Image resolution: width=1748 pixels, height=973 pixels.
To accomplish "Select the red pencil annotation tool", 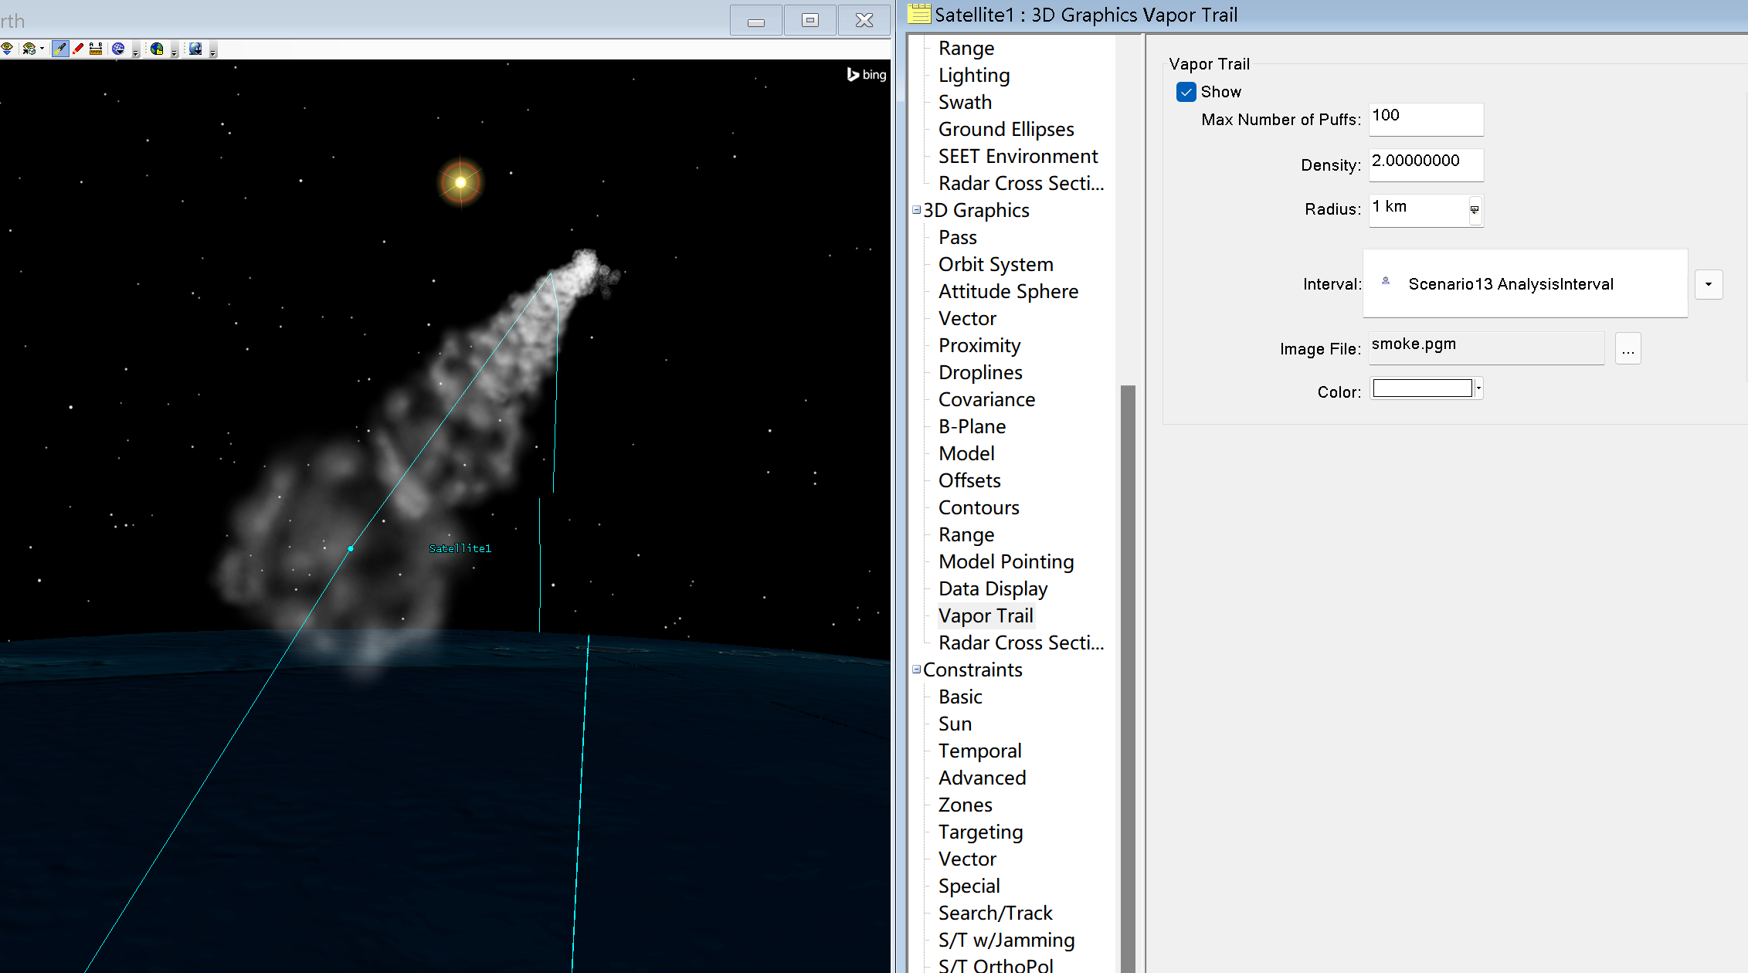I will pyautogui.click(x=78, y=49).
